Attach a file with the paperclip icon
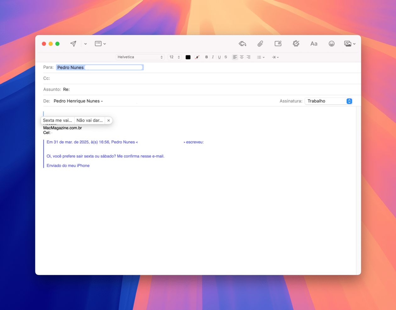The image size is (396, 310). click(x=260, y=44)
